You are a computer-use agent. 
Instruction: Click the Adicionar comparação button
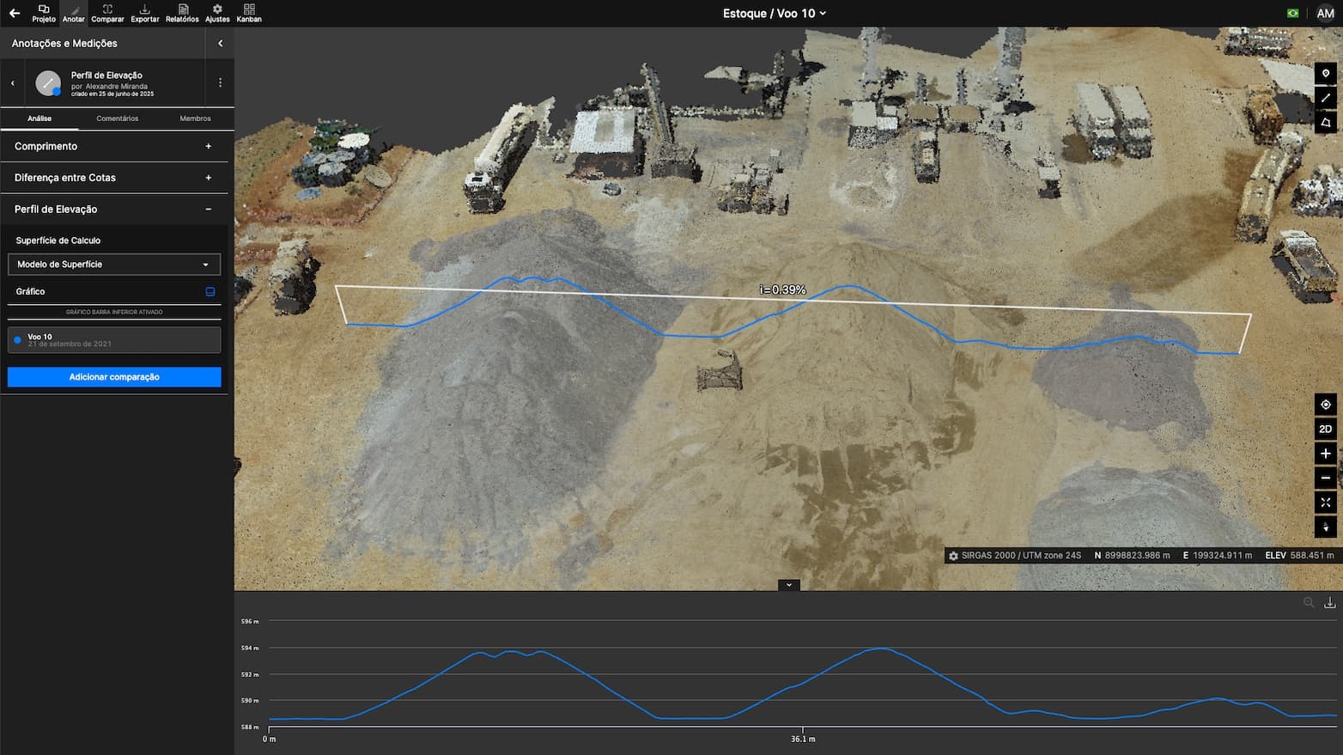point(114,377)
